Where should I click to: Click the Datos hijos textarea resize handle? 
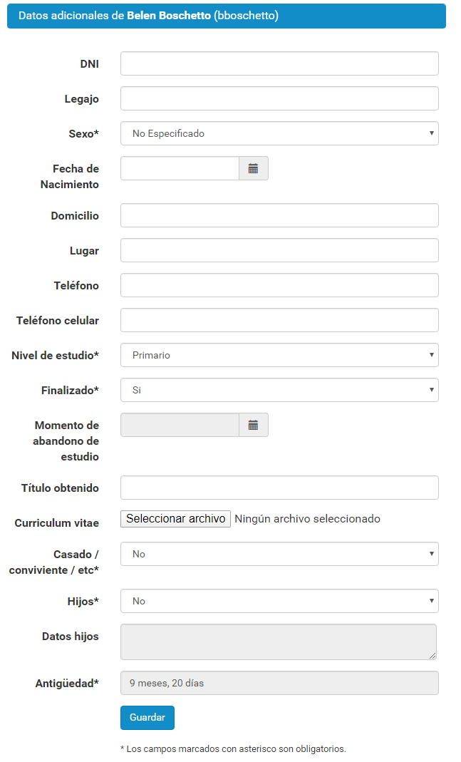[x=432, y=656]
